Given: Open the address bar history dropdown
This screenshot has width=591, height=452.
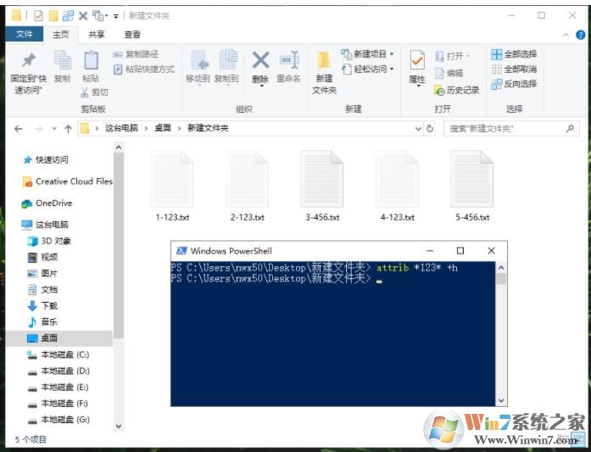Looking at the screenshot, I should tap(418, 128).
